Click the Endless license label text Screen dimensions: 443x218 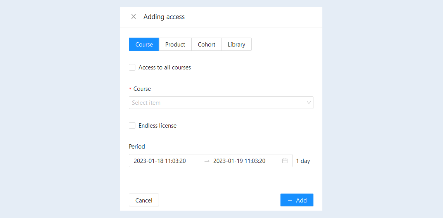[x=157, y=126]
